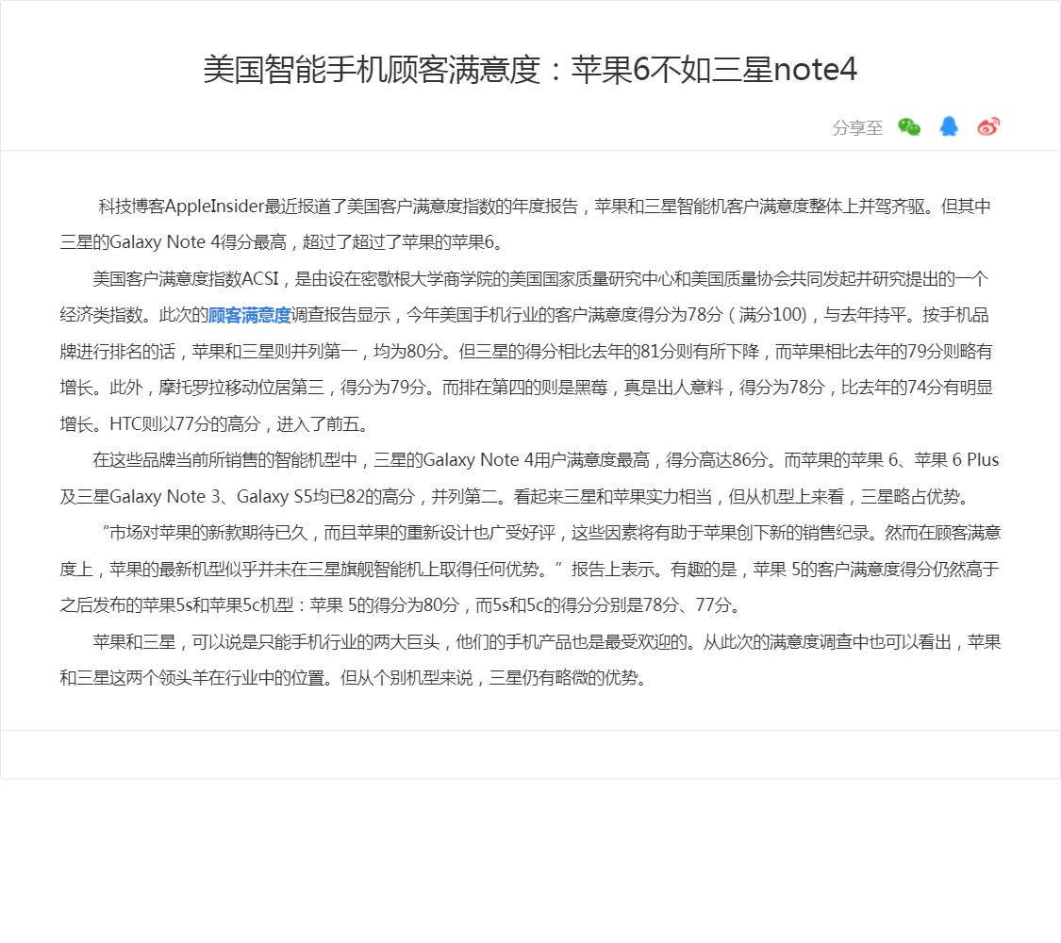Click the 分享至 label
Viewport: 1061px width, 943px height.
857,127
